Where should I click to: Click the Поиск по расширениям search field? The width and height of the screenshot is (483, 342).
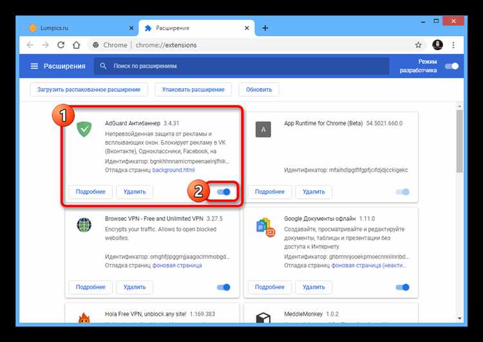coord(241,66)
